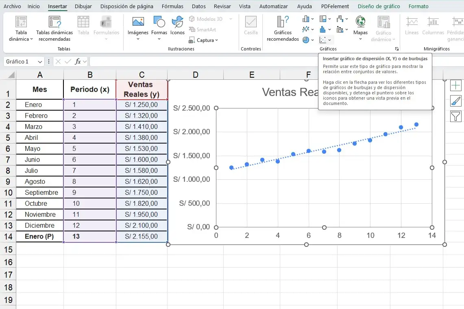Open the Automatizar tab
The width and height of the screenshot is (464, 309).
tap(273, 6)
